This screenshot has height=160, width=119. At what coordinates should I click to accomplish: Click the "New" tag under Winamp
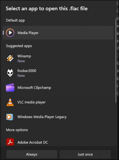coord(21,61)
